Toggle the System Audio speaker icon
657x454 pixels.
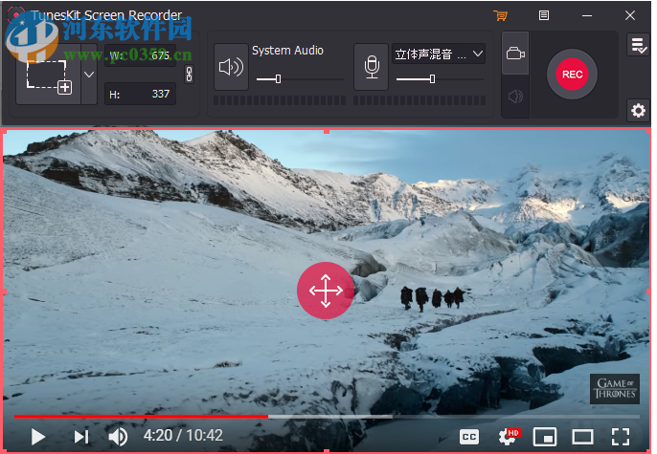231,67
